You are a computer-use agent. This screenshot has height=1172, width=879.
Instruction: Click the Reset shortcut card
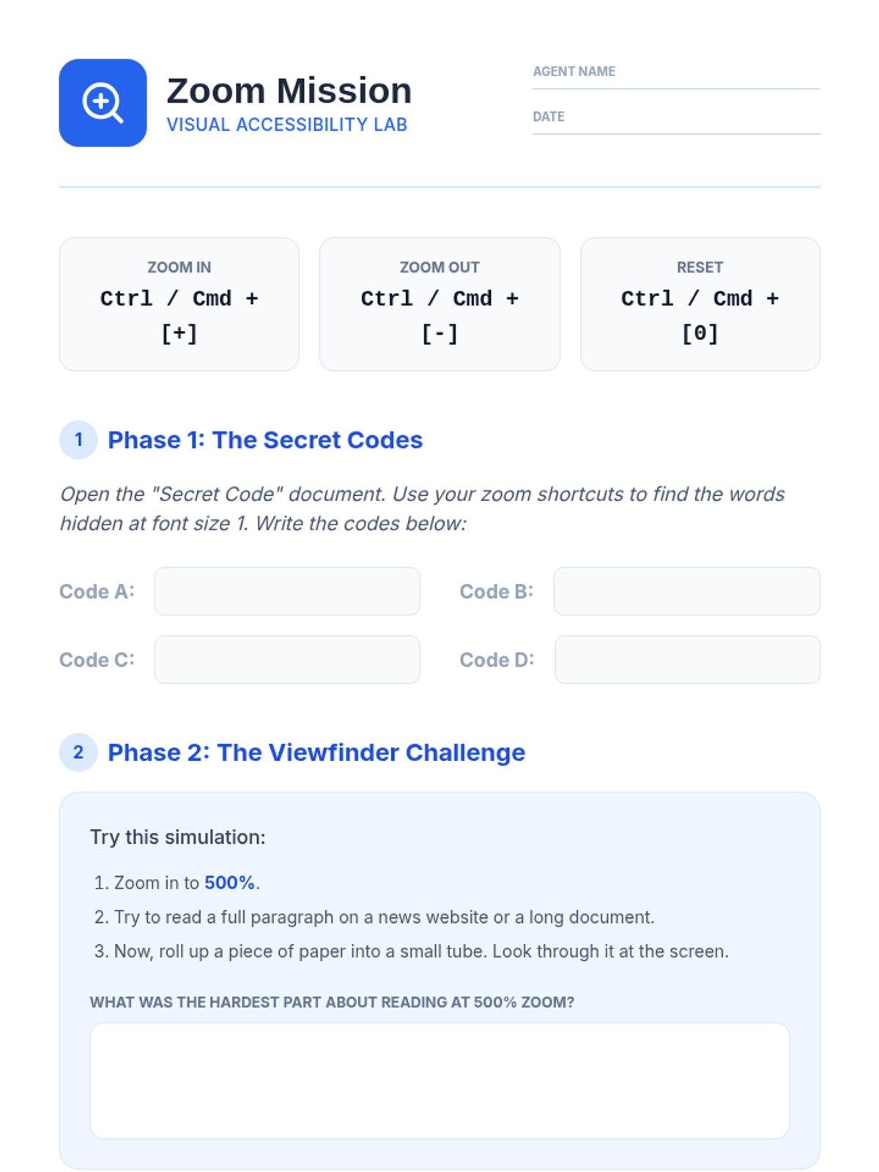[700, 303]
